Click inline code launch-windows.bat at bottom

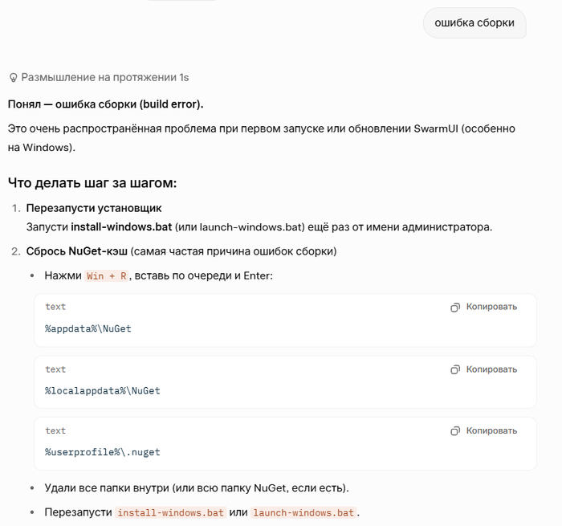303,512
